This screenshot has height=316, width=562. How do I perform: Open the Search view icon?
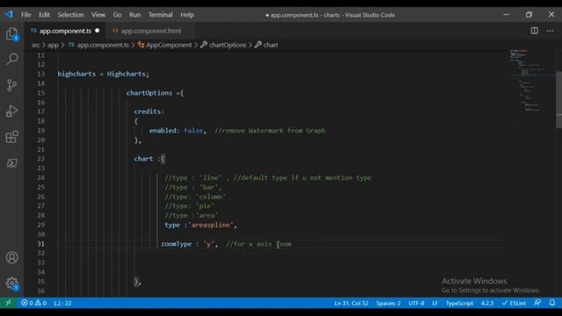click(12, 59)
